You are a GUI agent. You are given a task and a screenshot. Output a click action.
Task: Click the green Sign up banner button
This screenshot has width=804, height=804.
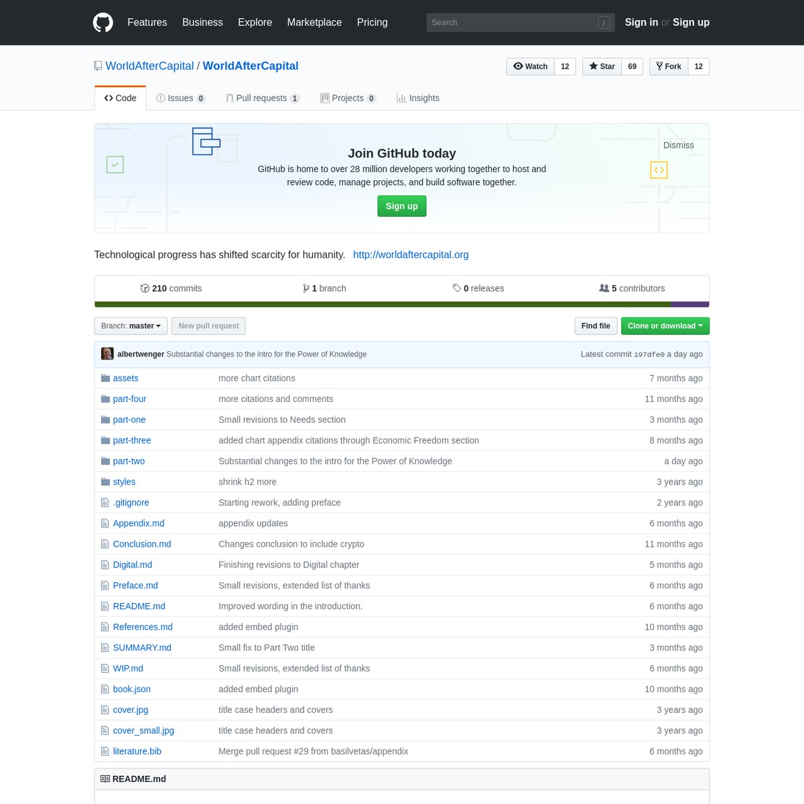click(402, 206)
